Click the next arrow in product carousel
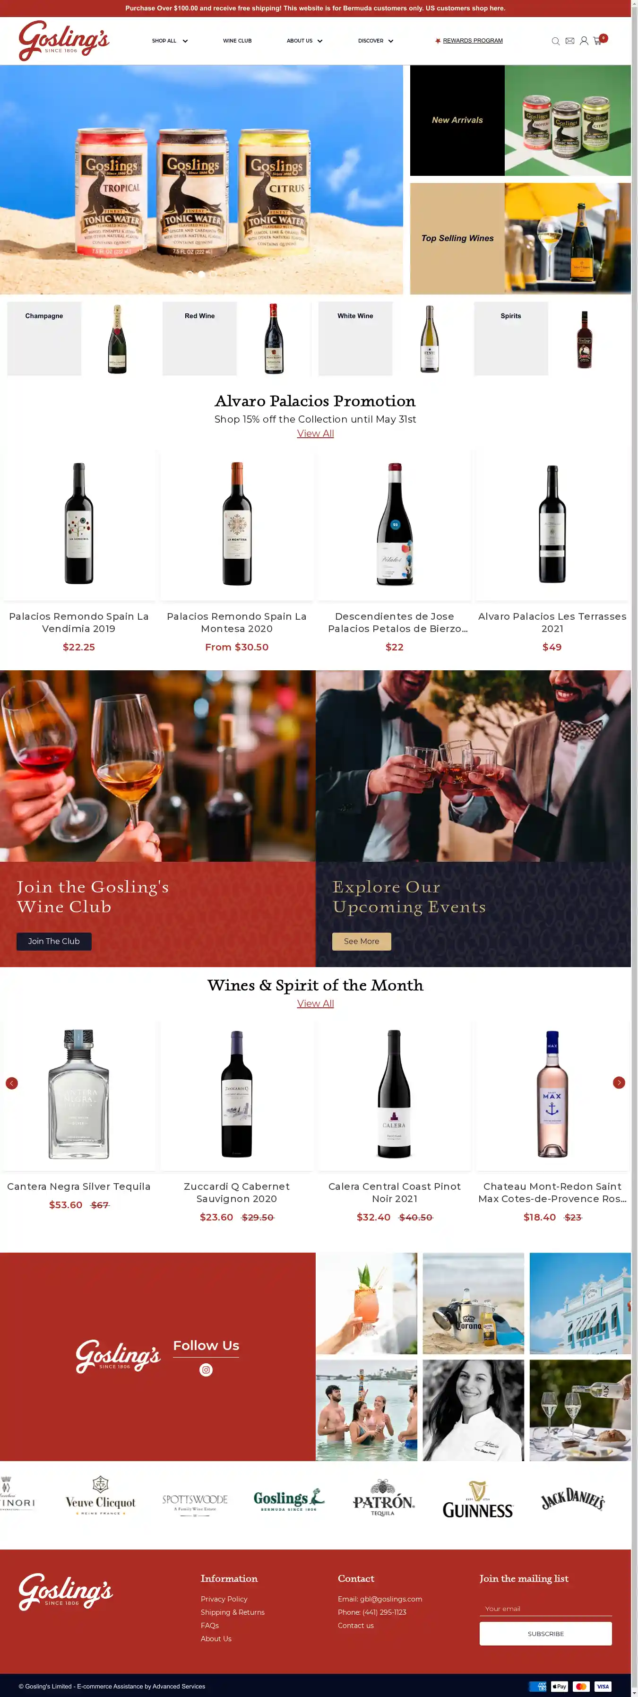The image size is (638, 1697). click(x=618, y=1082)
